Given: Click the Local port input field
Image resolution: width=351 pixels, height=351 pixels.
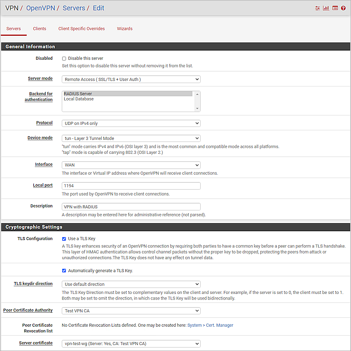Looking at the screenshot, I should 130,186.
